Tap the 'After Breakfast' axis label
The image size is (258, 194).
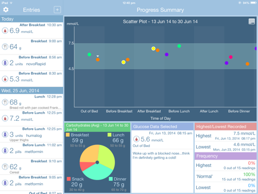149,111
